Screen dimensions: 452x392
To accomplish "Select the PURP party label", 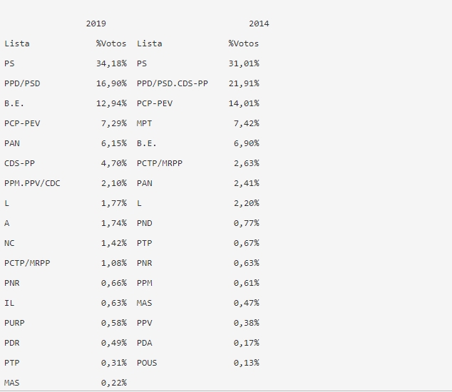I will pyautogui.click(x=14, y=323).
